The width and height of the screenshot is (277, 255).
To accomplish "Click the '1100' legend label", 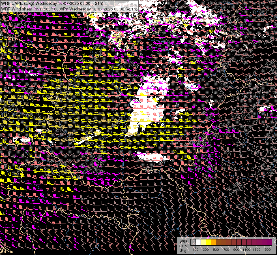I will coord(246,250).
